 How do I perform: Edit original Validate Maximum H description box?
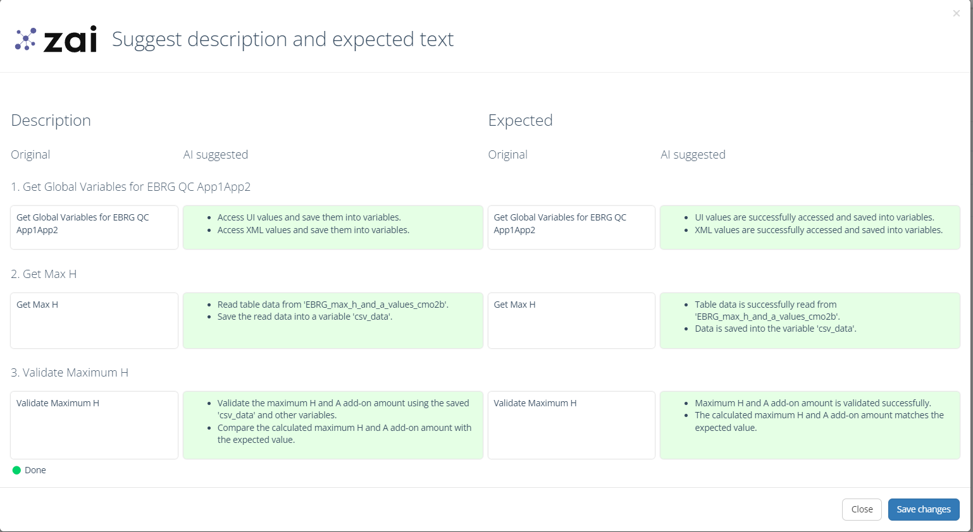94,425
